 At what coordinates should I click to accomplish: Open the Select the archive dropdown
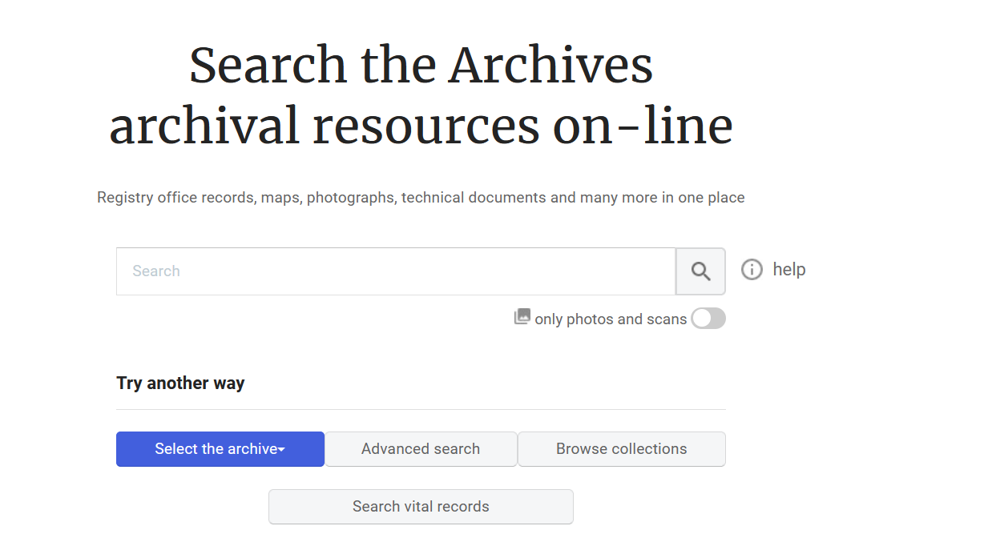[220, 449]
